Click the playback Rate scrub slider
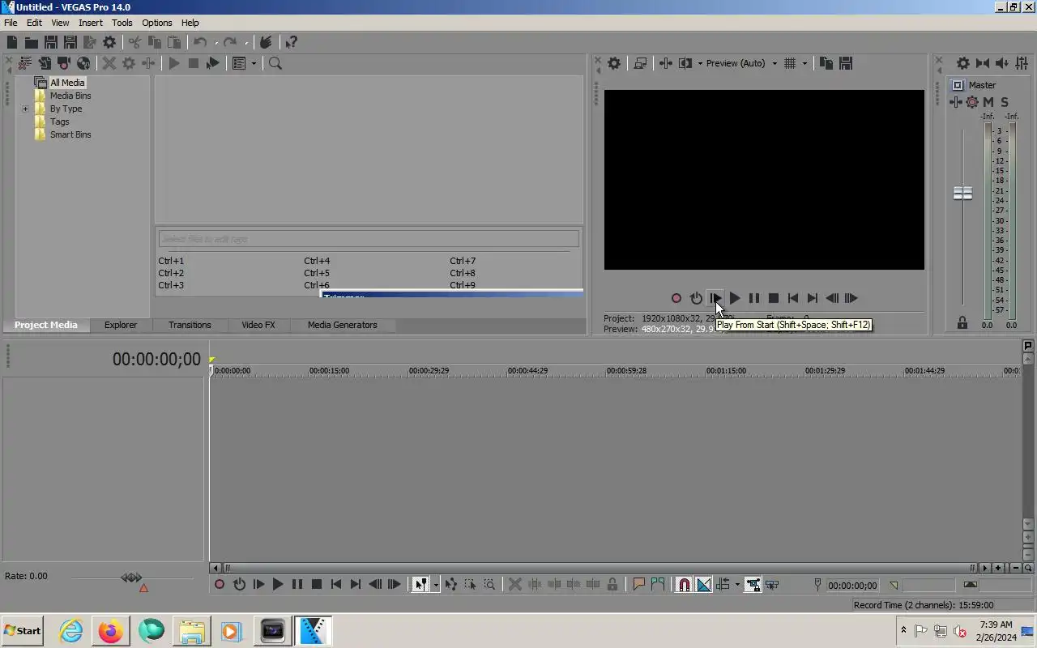The image size is (1037, 648). pos(131,578)
